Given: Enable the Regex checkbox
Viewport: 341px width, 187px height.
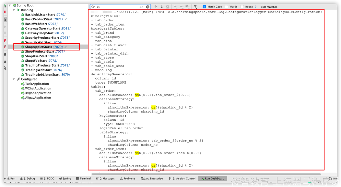Looking at the screenshot, I should (x=242, y=7).
